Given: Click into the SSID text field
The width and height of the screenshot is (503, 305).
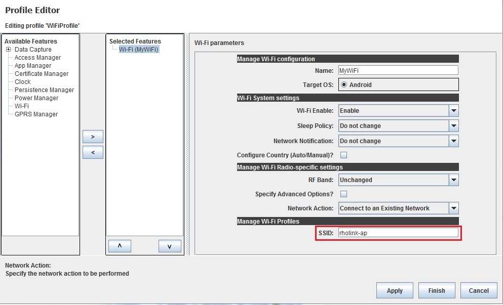Looking at the screenshot, I should pyautogui.click(x=398, y=233).
